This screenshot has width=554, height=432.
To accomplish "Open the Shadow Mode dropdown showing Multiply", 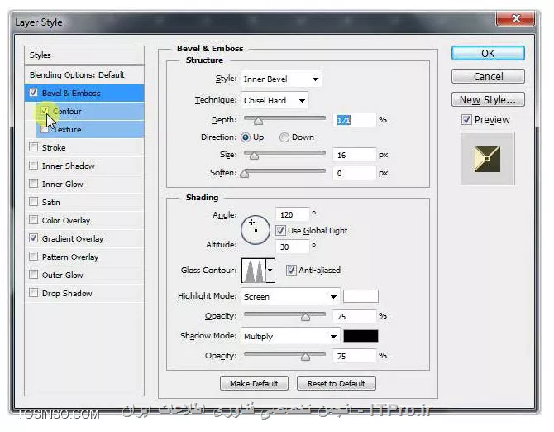I will [x=290, y=336].
